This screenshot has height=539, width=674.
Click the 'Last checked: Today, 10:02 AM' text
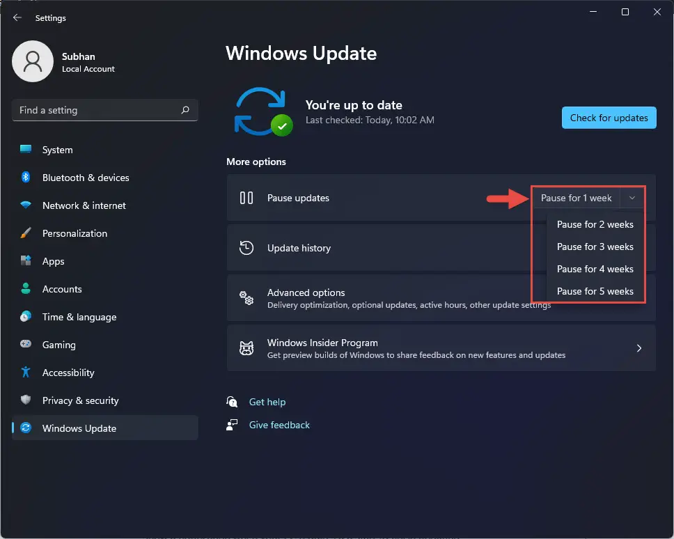[x=370, y=120]
